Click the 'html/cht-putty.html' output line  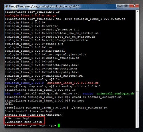coord(42,65)
